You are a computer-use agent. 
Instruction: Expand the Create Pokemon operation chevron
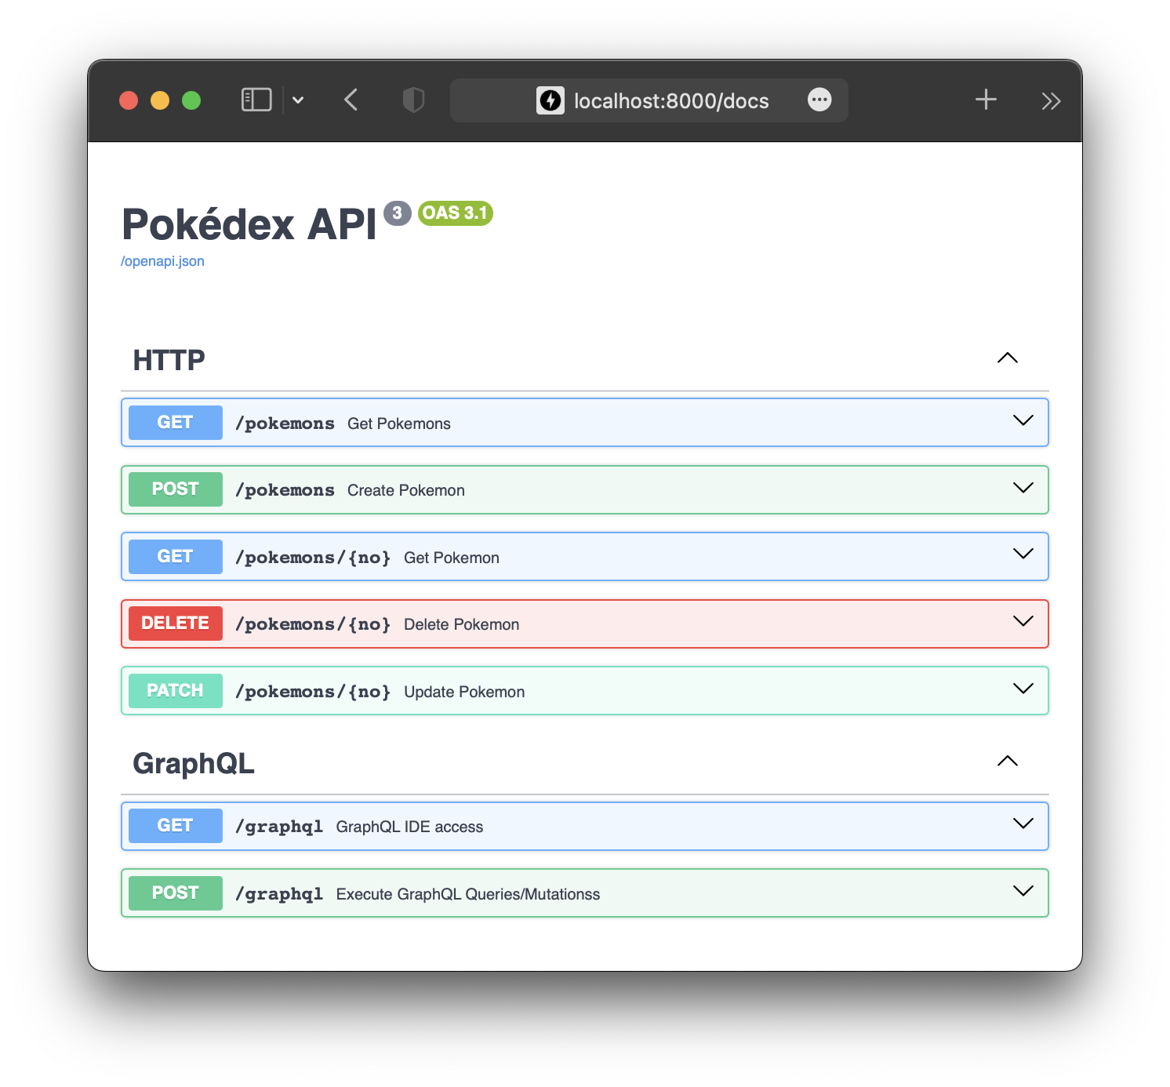[1023, 489]
